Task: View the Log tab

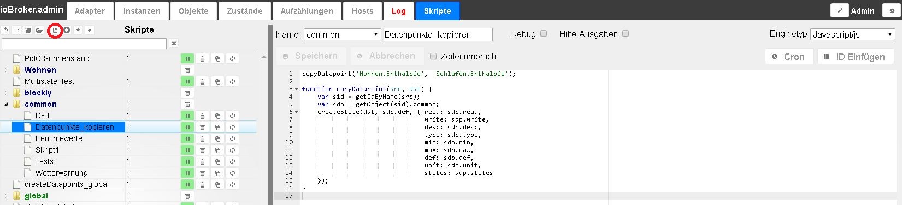Action: coord(399,11)
